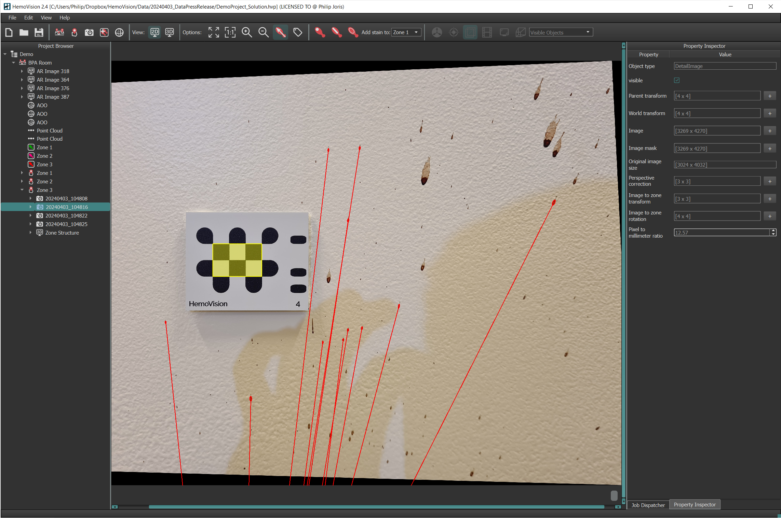
Task: Select the third hollow red stain tool
Action: (x=353, y=32)
